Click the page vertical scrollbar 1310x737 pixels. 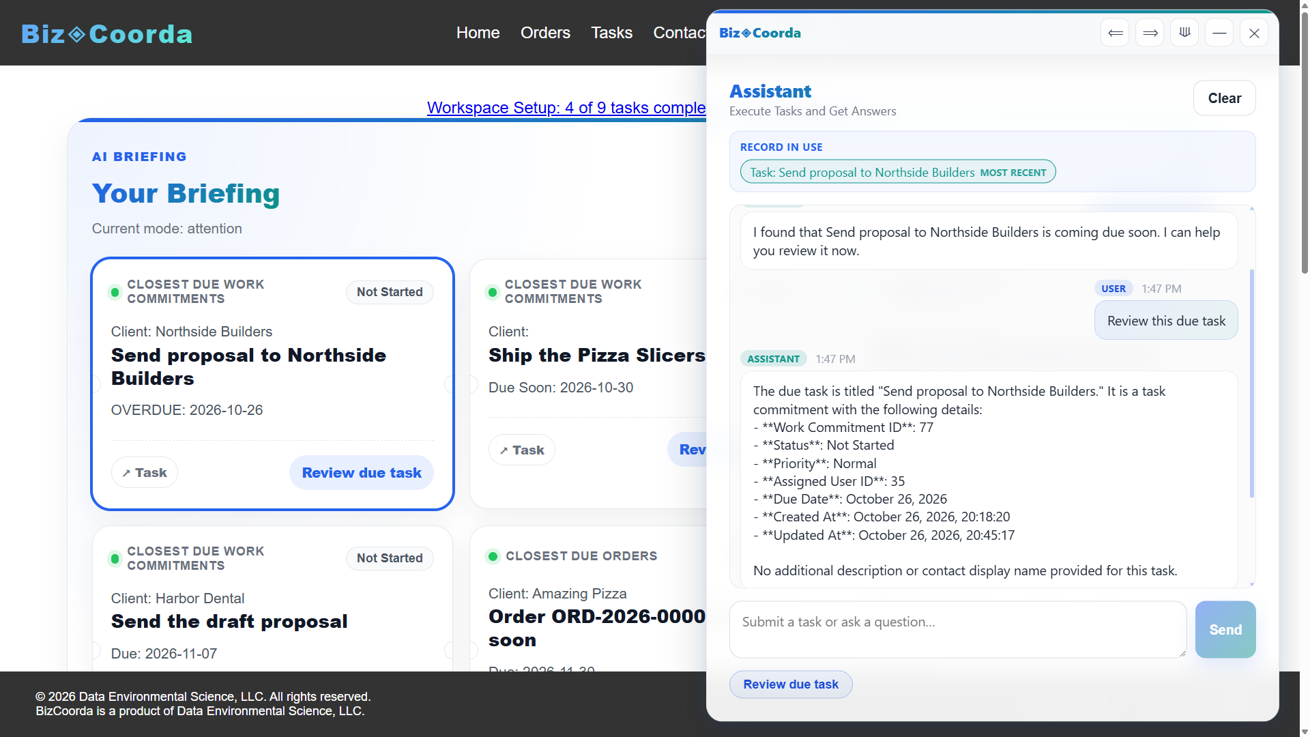1305,143
